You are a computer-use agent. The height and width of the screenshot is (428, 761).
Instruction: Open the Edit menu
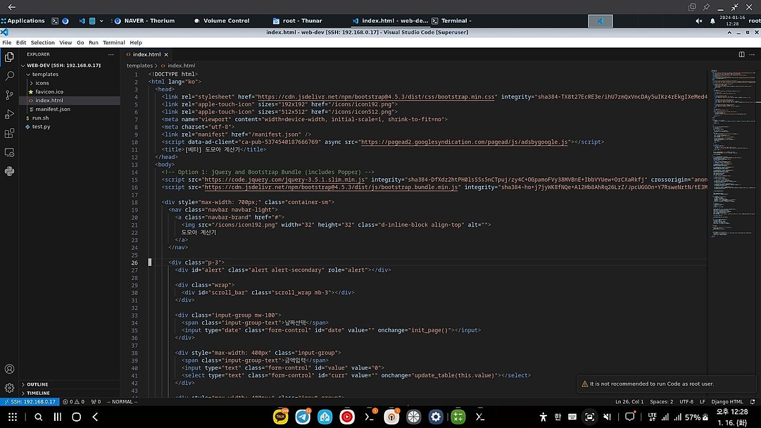[21, 43]
